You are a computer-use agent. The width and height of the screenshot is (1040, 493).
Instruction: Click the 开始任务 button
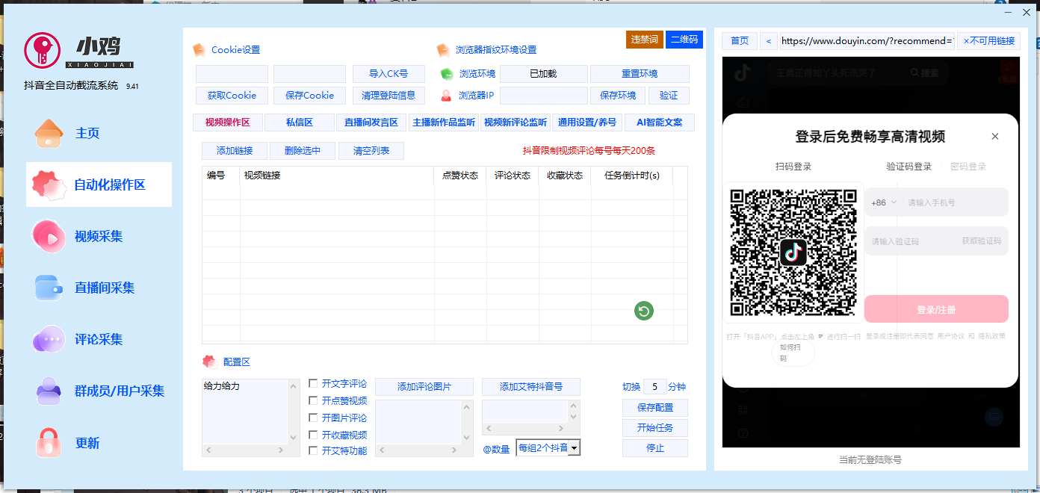(x=654, y=428)
